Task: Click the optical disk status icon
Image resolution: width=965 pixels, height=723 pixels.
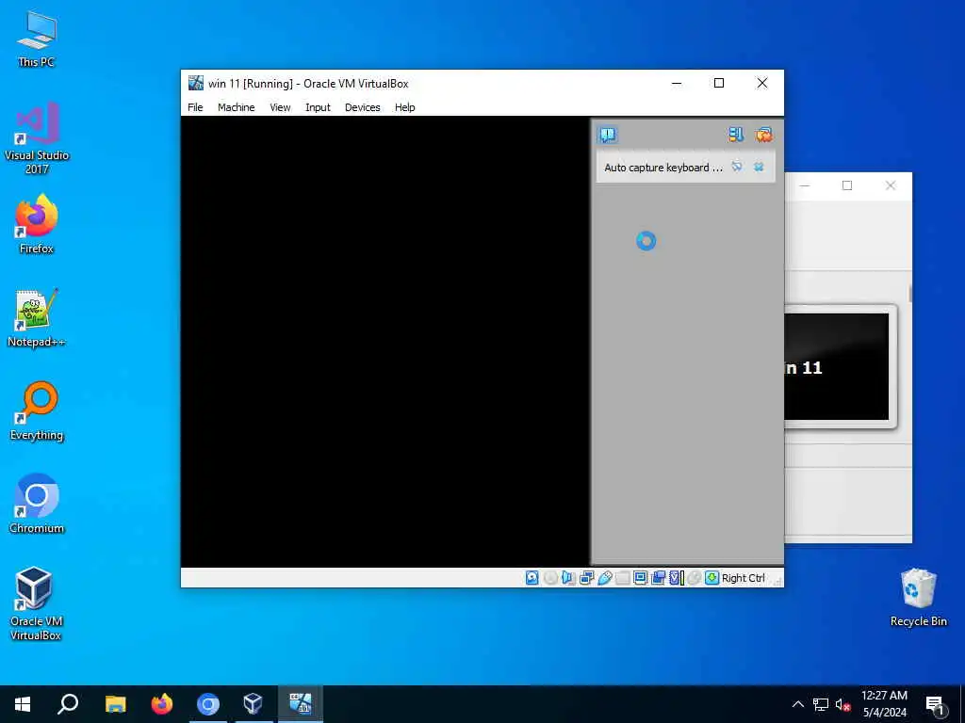Action: [550, 578]
